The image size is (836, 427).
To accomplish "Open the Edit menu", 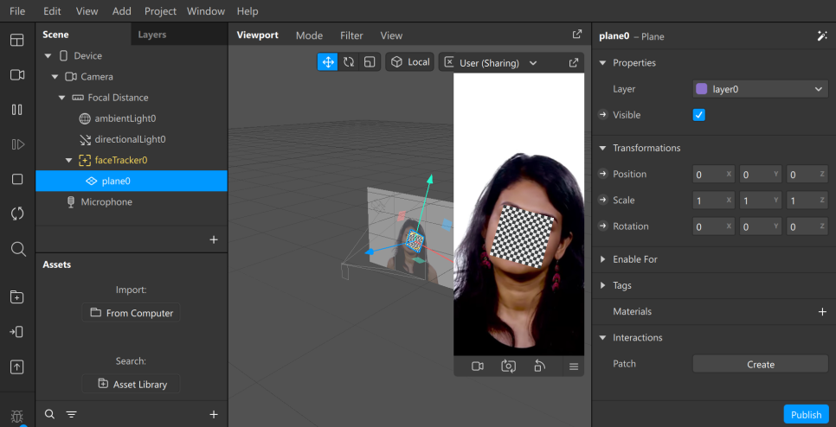I will 52,10.
